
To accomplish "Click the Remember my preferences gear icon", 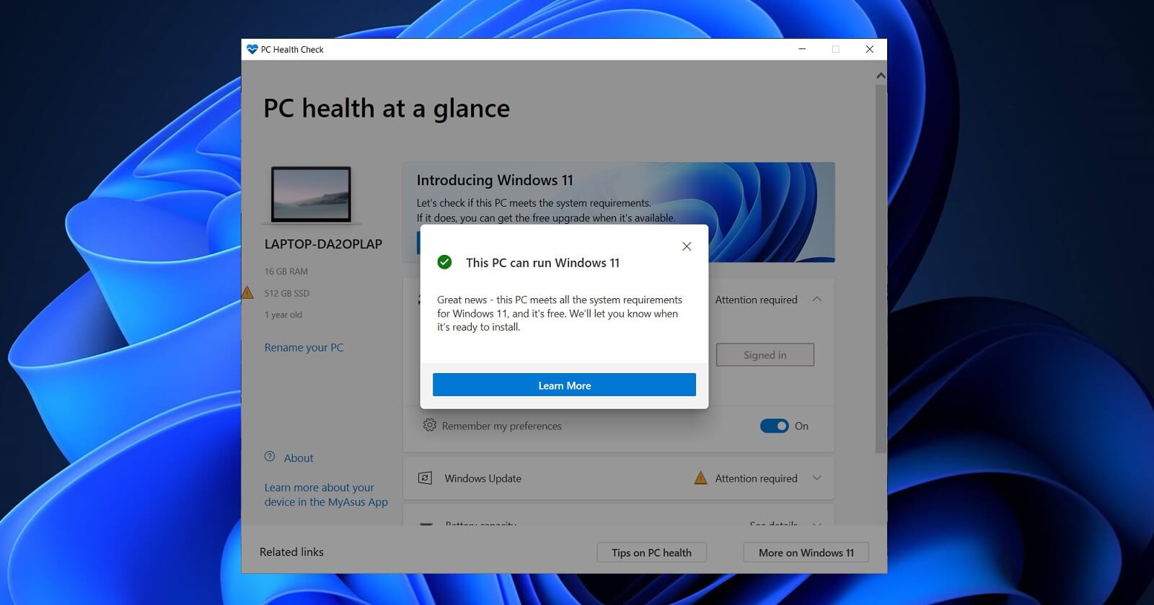I will (429, 425).
